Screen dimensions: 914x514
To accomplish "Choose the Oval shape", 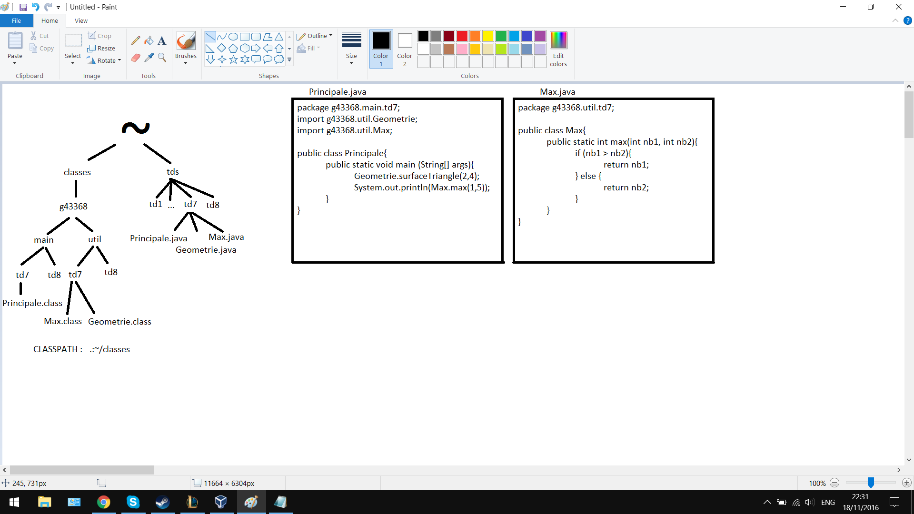I will (233, 37).
